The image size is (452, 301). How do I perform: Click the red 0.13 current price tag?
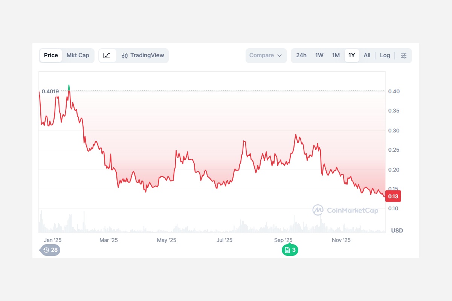pyautogui.click(x=393, y=196)
